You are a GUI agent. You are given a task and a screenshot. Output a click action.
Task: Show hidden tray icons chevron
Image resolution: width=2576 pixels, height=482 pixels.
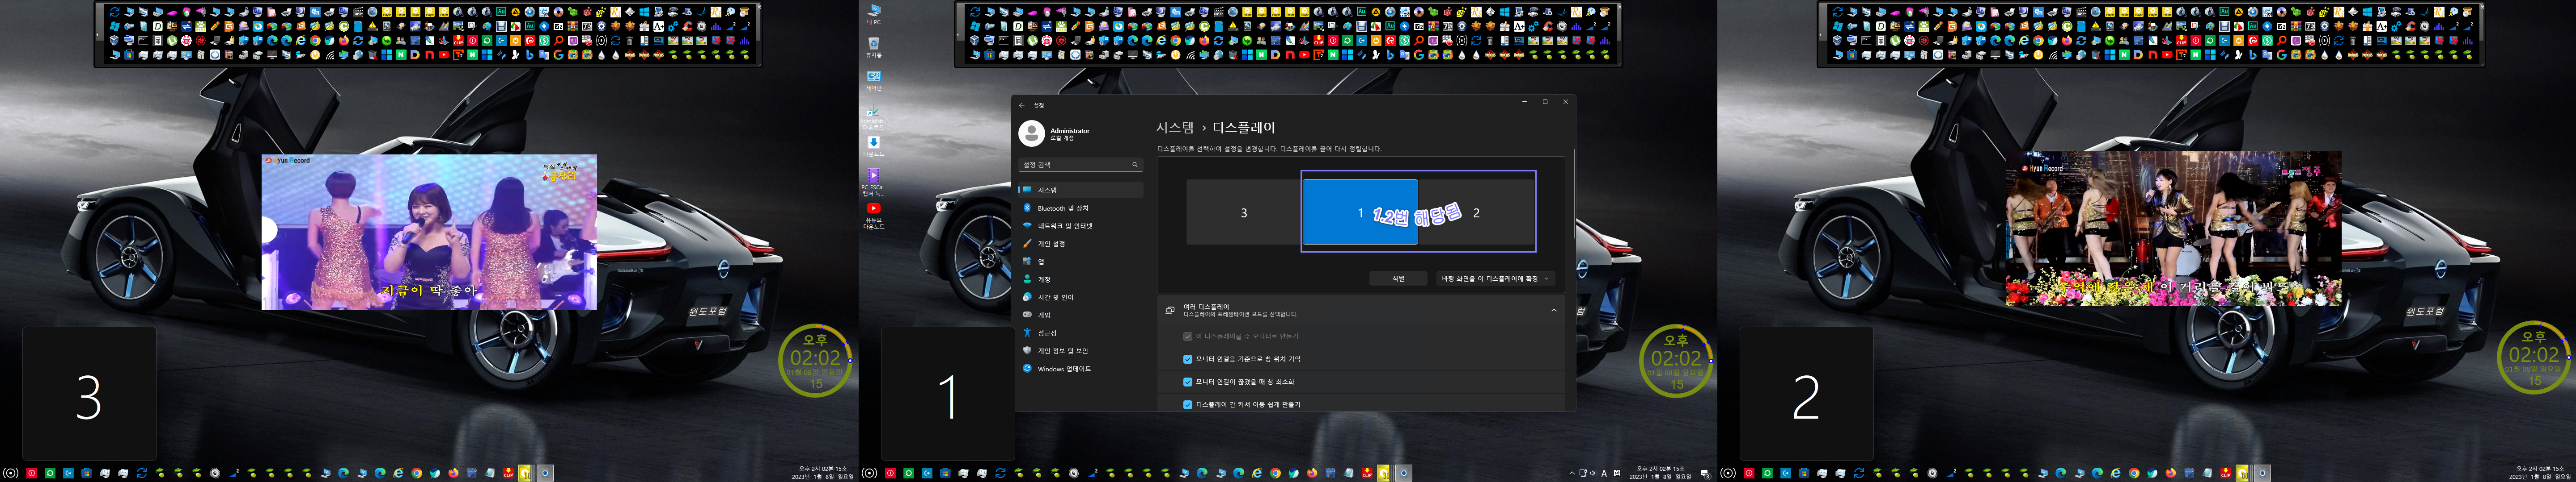click(1572, 473)
